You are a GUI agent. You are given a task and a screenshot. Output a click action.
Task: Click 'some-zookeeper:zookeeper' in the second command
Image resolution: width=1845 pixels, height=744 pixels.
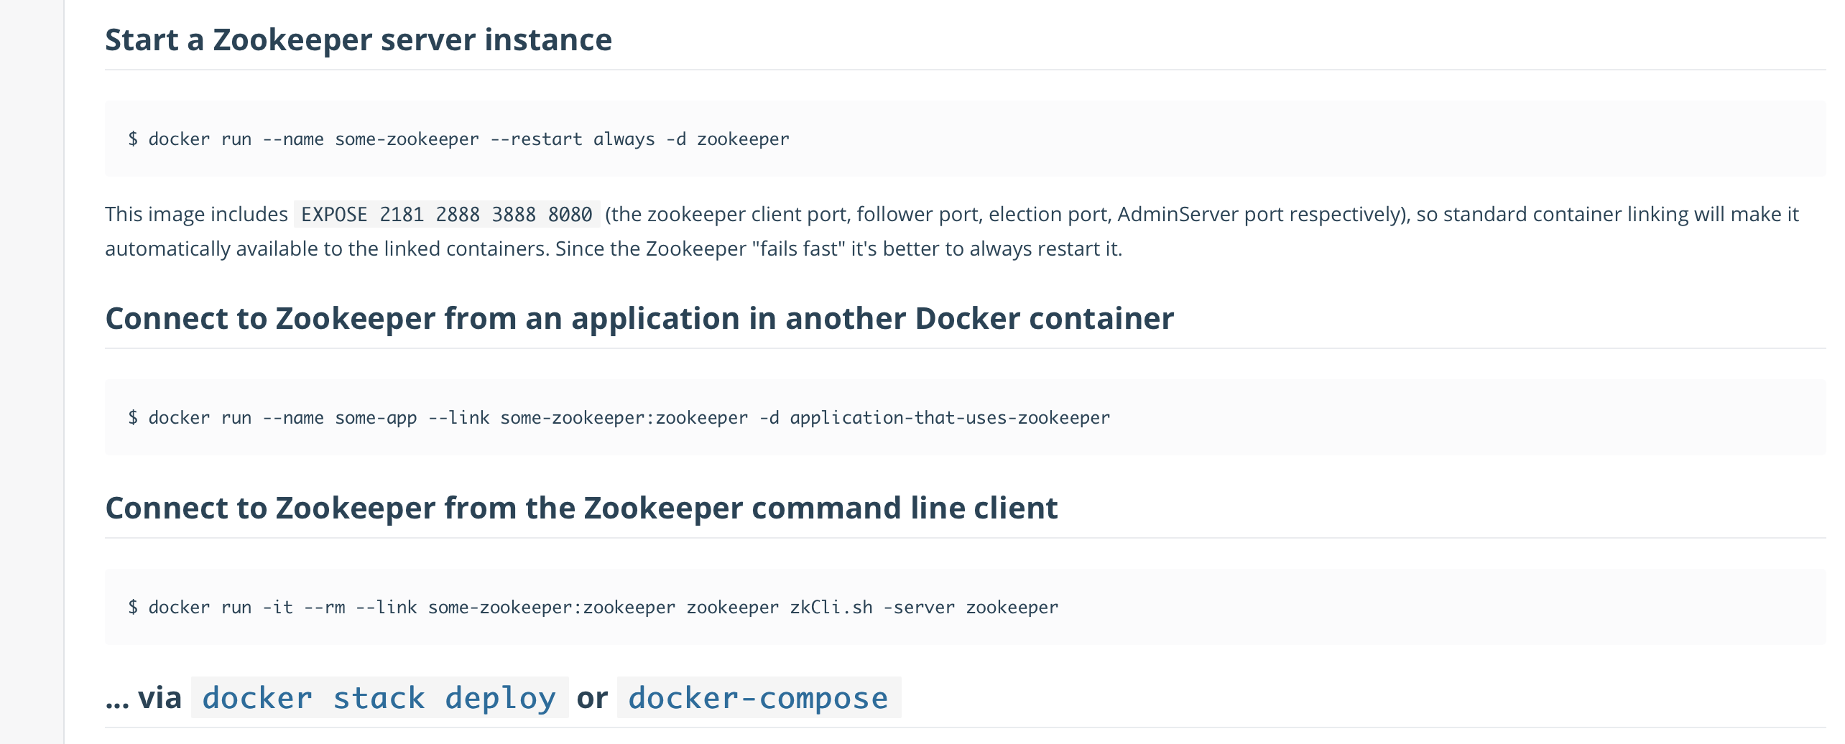pos(624,418)
